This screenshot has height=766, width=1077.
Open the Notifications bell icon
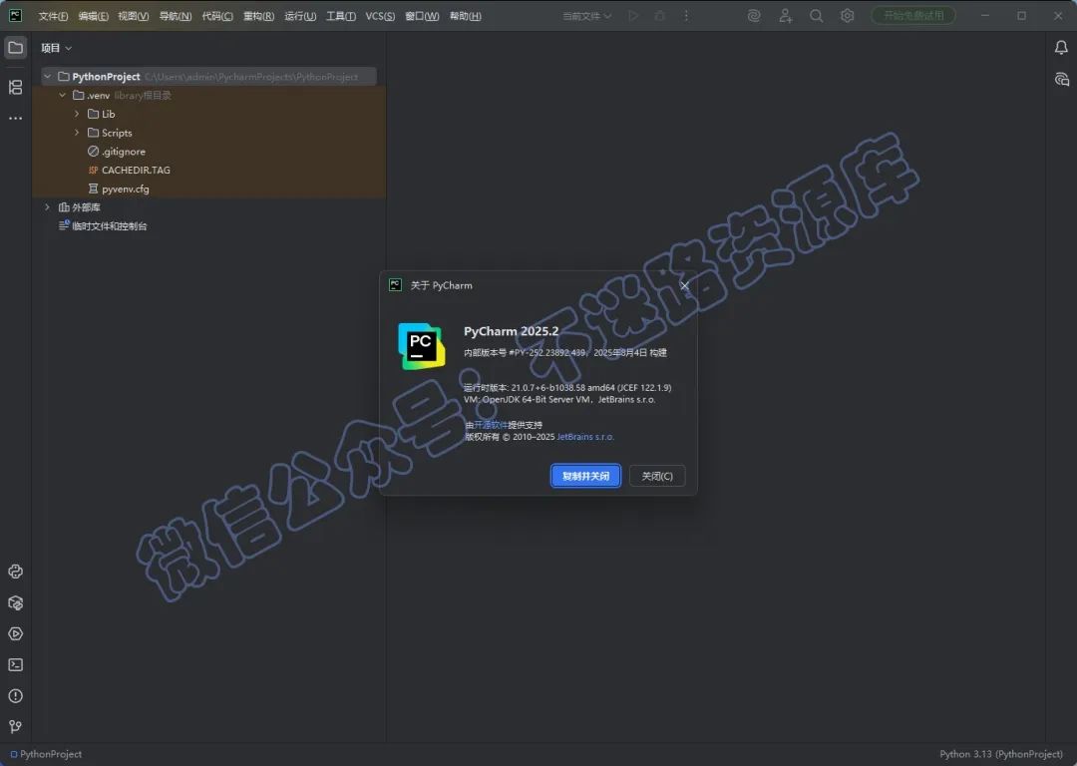1061,48
